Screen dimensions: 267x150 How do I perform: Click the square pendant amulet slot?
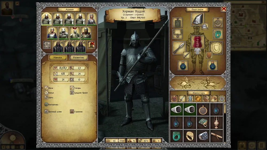[x=178, y=22]
